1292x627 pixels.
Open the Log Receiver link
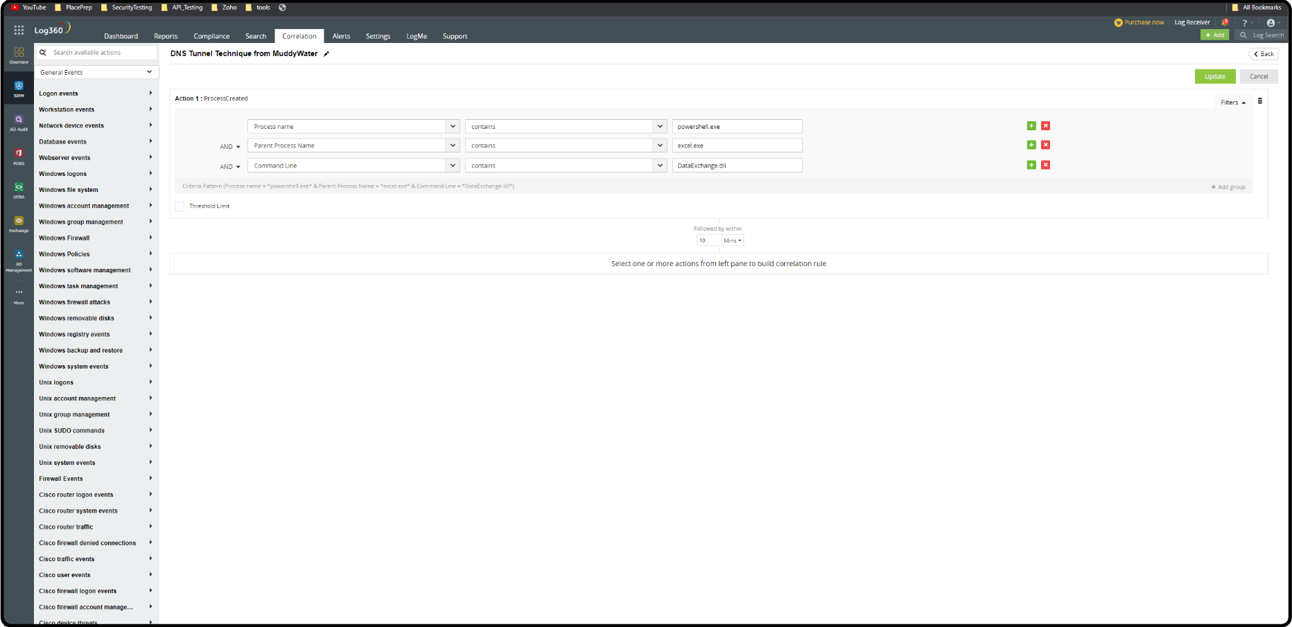coord(1192,23)
